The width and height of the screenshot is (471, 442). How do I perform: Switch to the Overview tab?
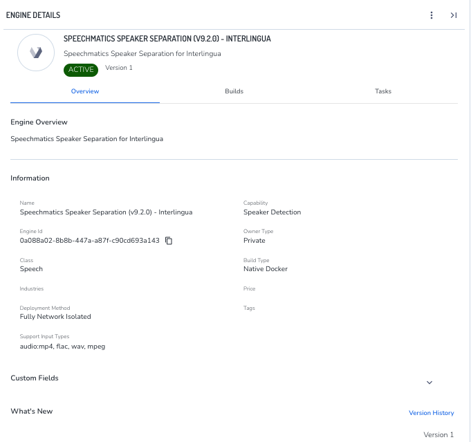85,91
